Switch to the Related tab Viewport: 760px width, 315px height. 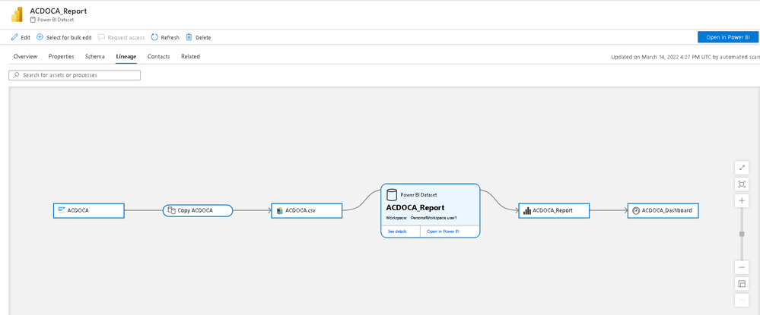click(x=190, y=57)
